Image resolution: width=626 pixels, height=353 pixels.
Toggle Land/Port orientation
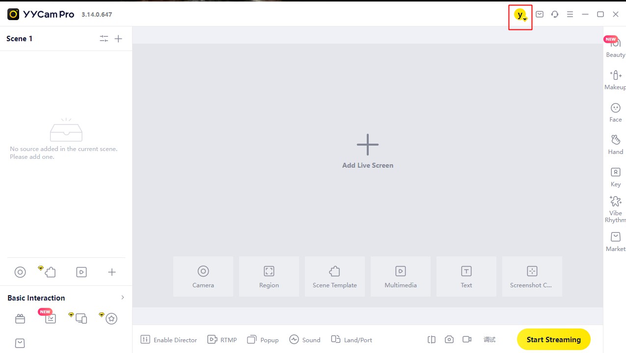pyautogui.click(x=352, y=340)
